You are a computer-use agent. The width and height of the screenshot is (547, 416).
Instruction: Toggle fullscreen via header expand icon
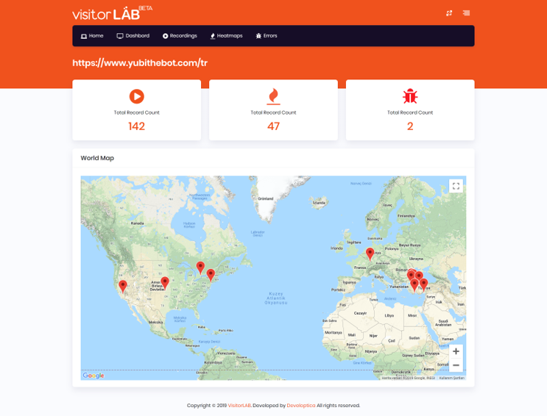pos(449,13)
